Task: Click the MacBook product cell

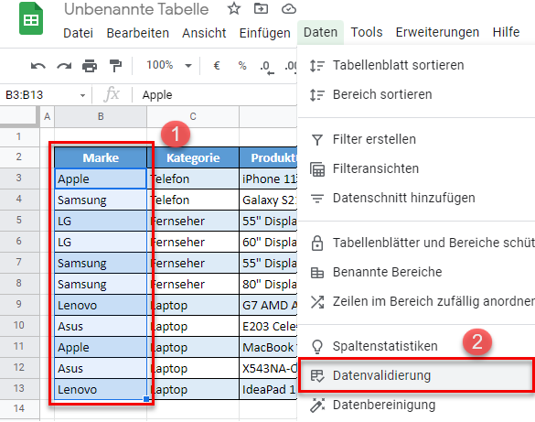Action: (x=269, y=347)
